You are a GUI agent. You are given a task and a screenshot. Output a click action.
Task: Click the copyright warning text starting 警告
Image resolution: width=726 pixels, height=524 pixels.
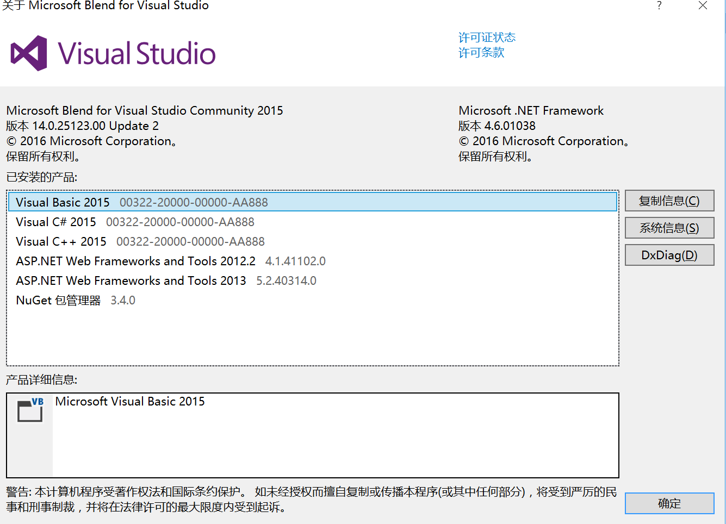[x=311, y=499]
